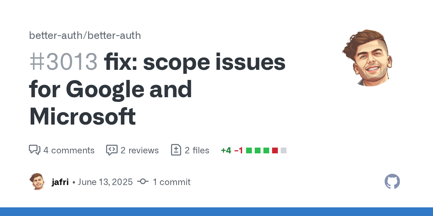The height and width of the screenshot is (216, 433).
Task: Click the git commit icon
Action: click(143, 182)
